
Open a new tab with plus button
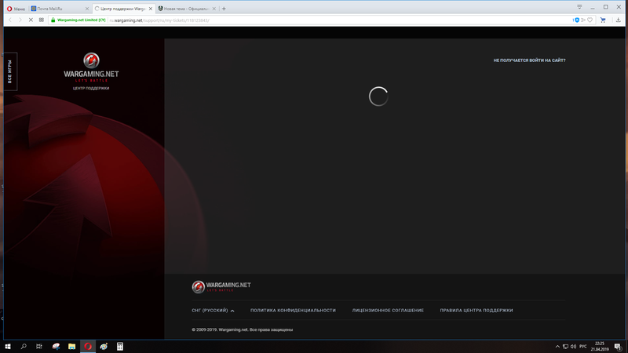click(224, 9)
